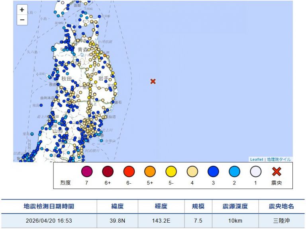Click the intensity 4 beige legend circle
Image resolution: width=306 pixels, height=229 pixels.
pyautogui.click(x=192, y=172)
